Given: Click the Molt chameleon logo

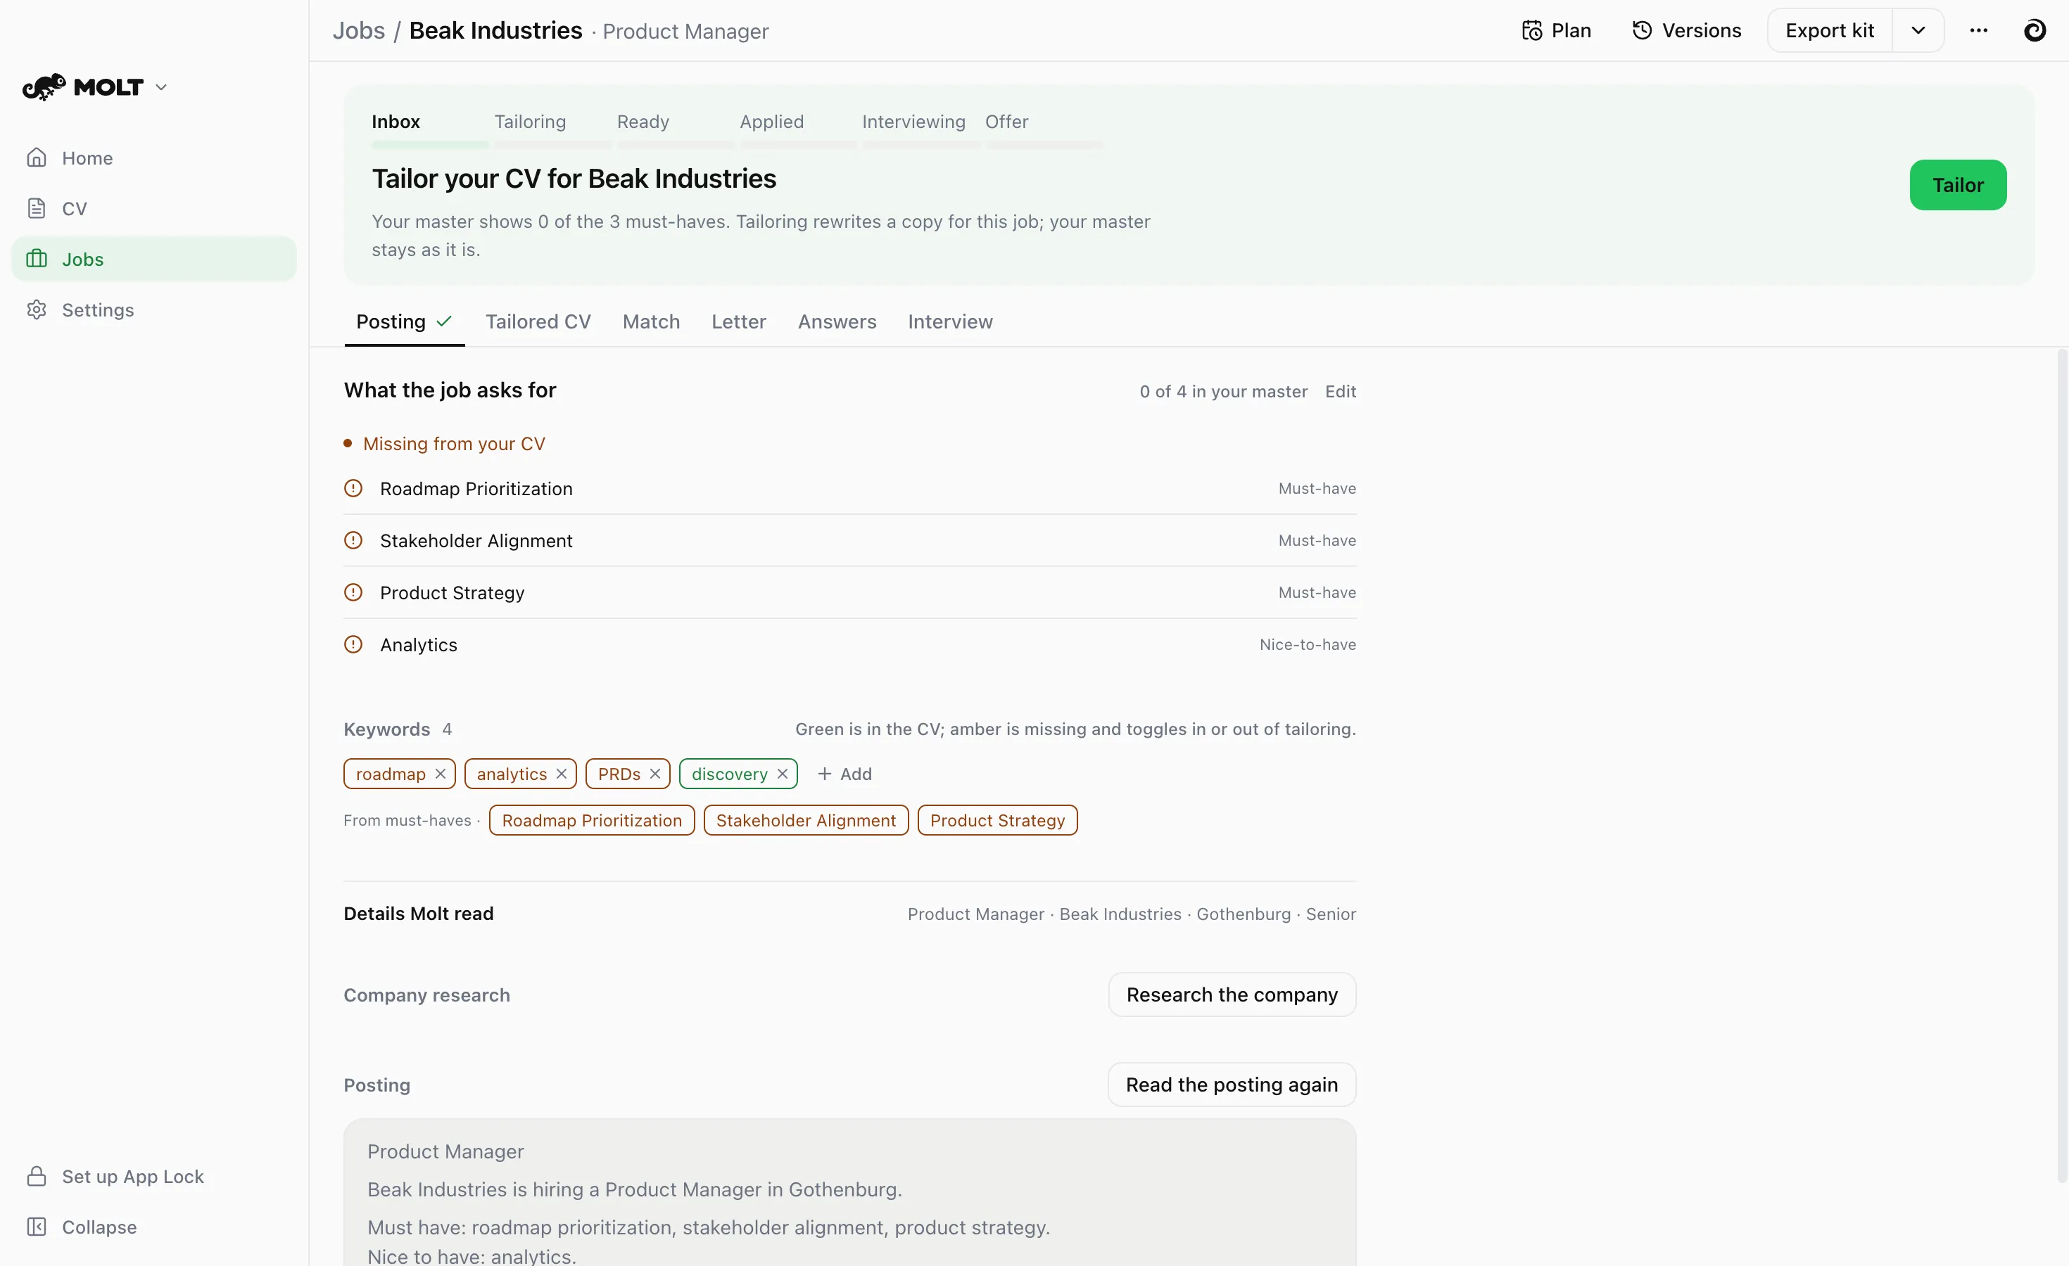Looking at the screenshot, I should click(44, 87).
